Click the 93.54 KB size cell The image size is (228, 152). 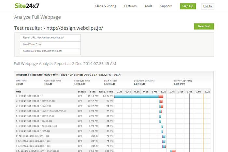pyautogui.click(x=93, y=106)
